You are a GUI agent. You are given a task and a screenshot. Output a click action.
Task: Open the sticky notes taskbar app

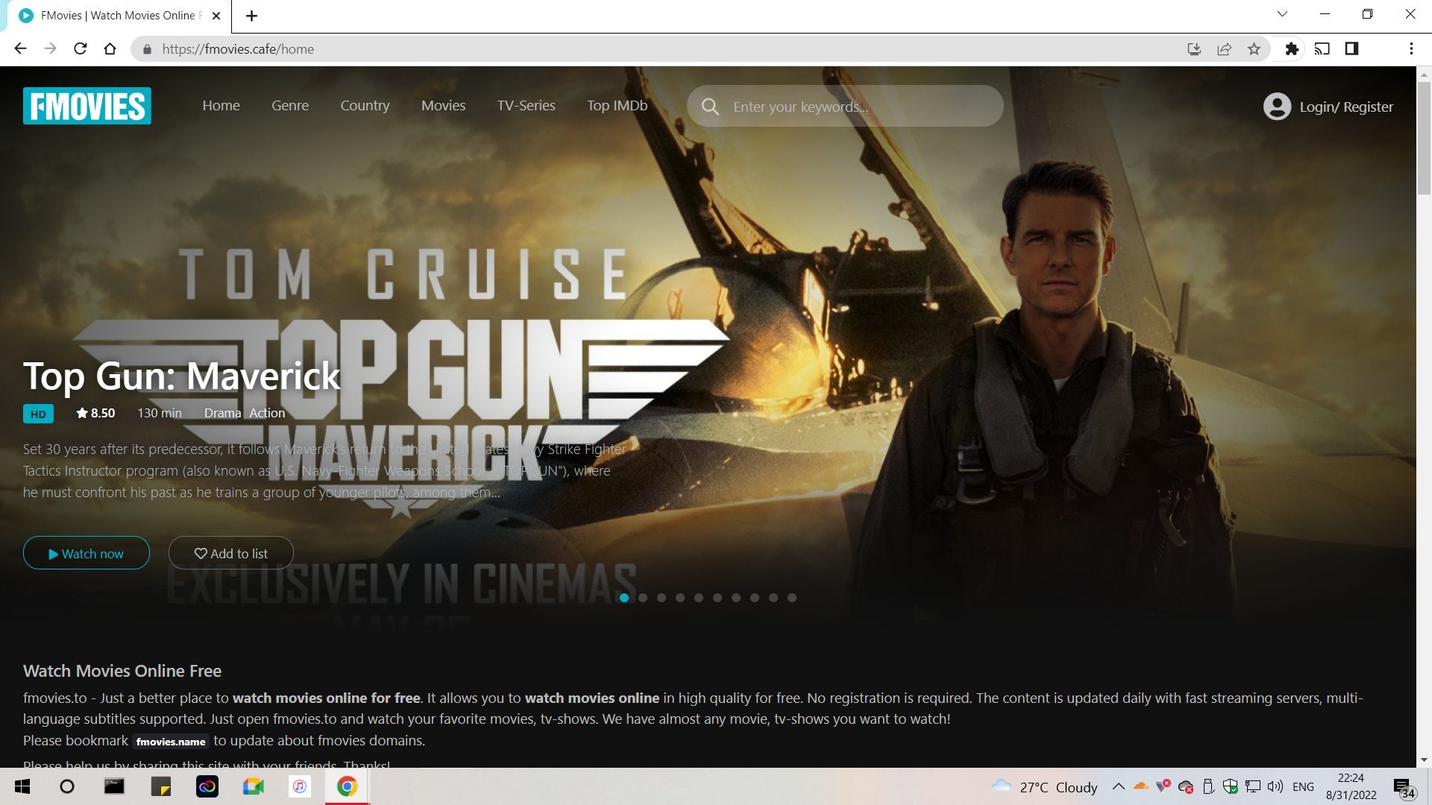coord(161,786)
